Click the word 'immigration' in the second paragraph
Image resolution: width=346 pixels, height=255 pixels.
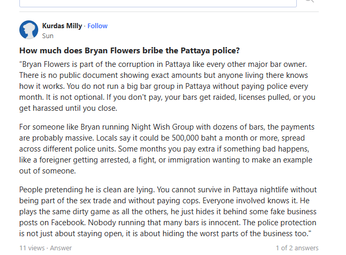189,160
